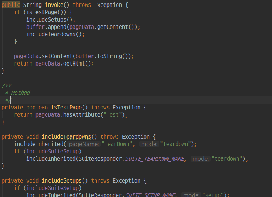The height and width of the screenshot is (197, 272).
Task: Click 'SUITE_TEARDOWN_NAME' constant
Action: [x=155, y=159]
